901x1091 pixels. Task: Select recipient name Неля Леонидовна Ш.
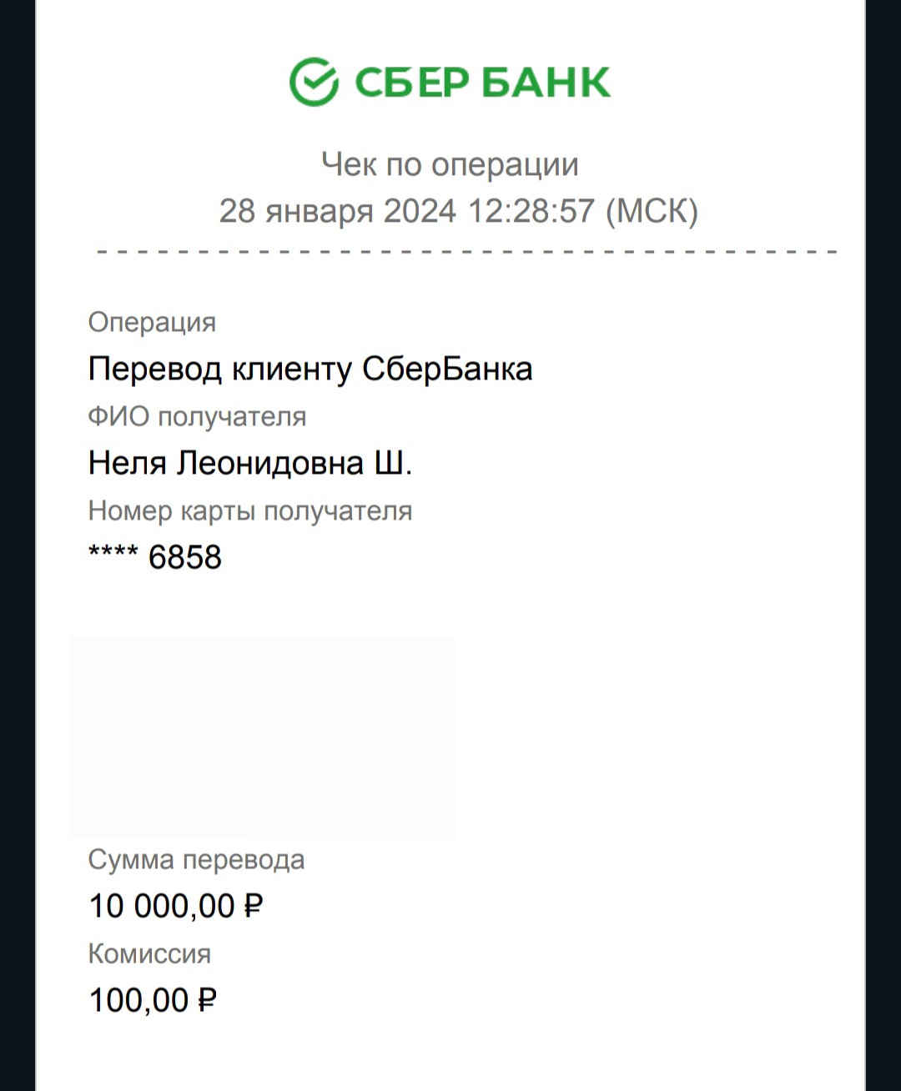[250, 463]
